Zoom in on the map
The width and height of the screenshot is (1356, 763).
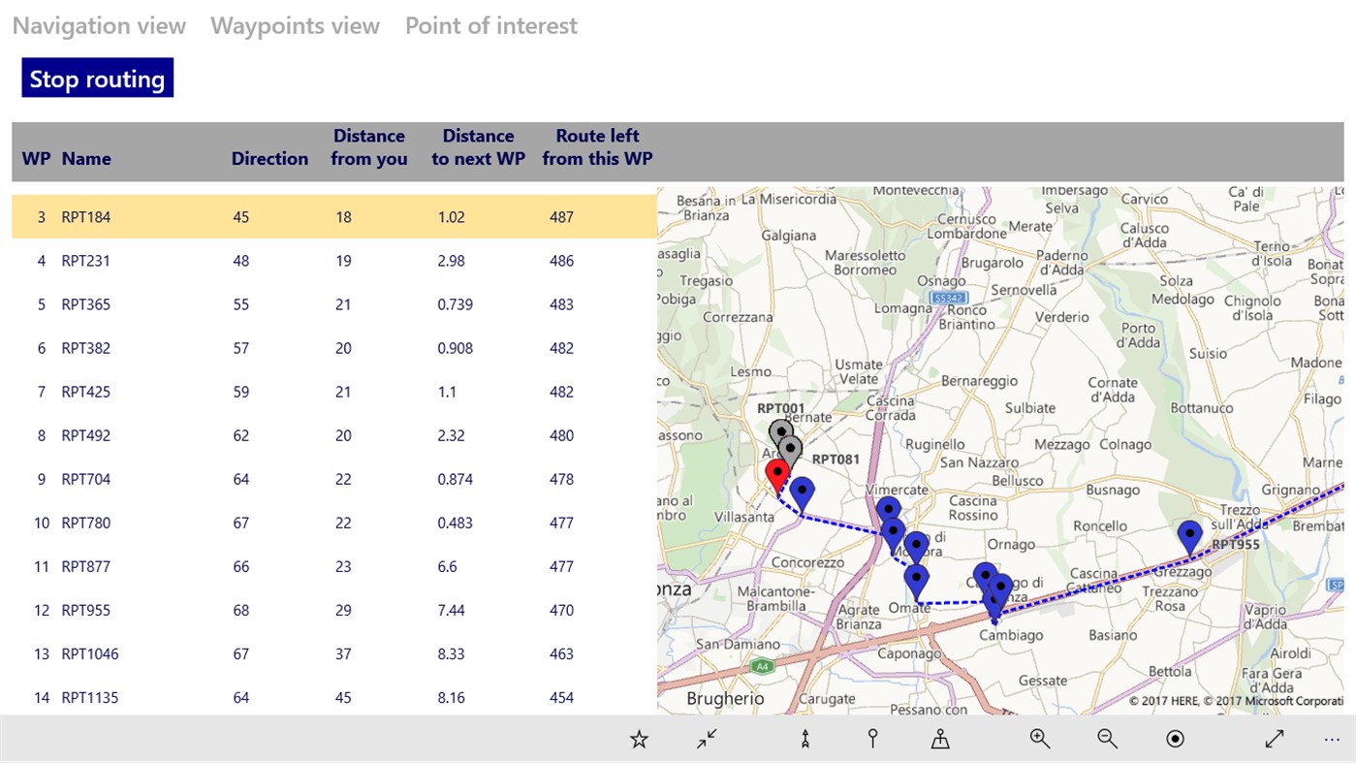click(x=1039, y=738)
